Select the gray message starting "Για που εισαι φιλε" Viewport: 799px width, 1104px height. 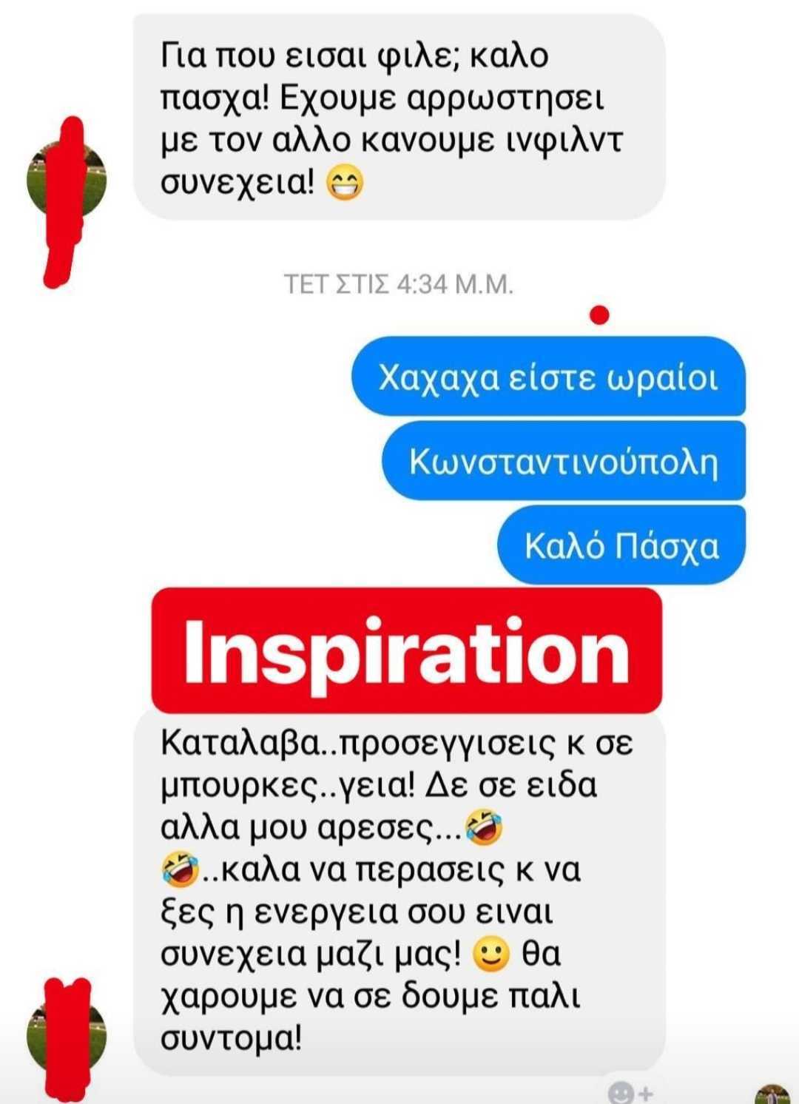pyautogui.click(x=399, y=117)
